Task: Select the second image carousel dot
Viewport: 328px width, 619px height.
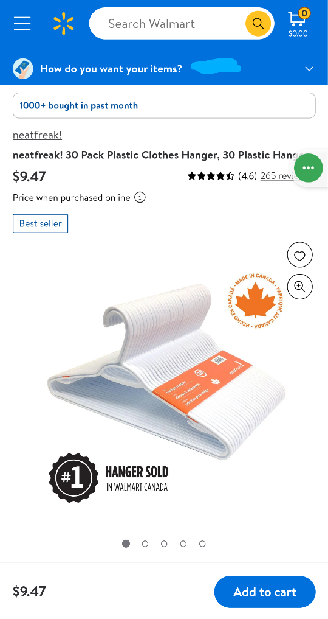Action: (145, 544)
